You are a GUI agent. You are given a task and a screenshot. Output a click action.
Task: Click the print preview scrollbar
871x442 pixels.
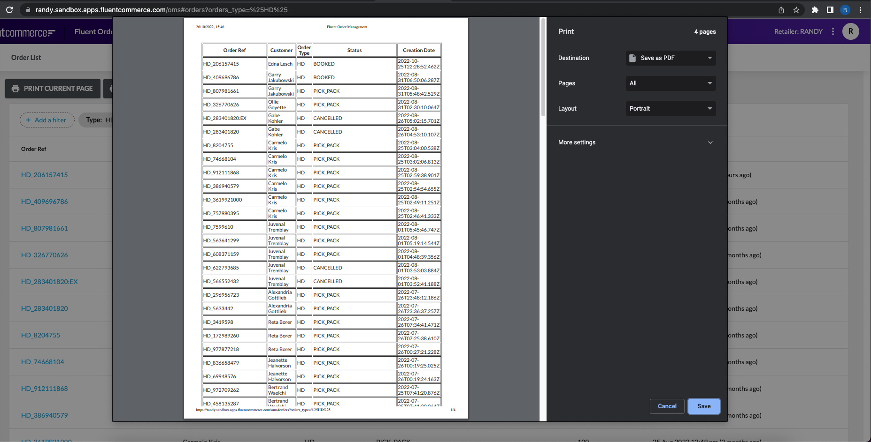click(543, 68)
